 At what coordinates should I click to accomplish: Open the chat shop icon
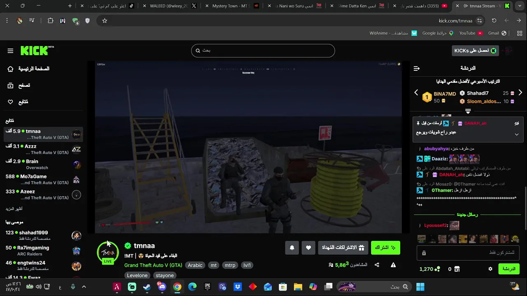(457, 269)
